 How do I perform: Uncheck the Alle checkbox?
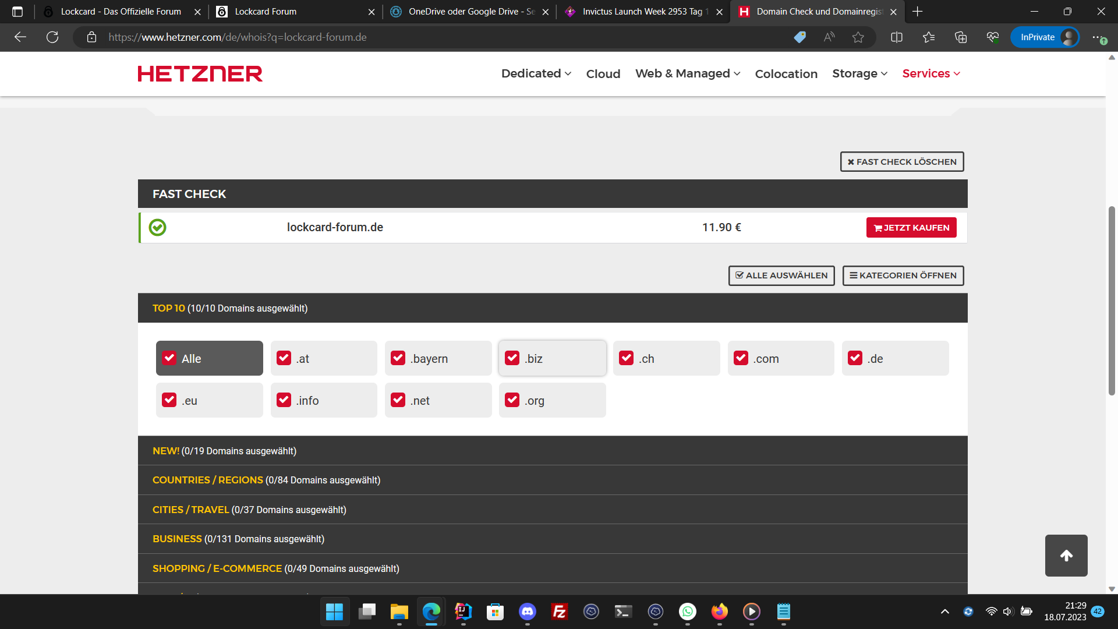click(x=169, y=358)
